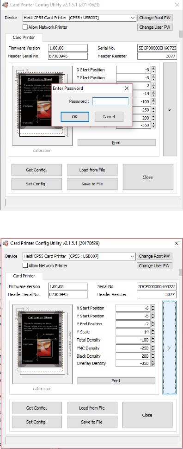
Task: Select Card Printer tab in window without a dialog
Action: point(24,276)
